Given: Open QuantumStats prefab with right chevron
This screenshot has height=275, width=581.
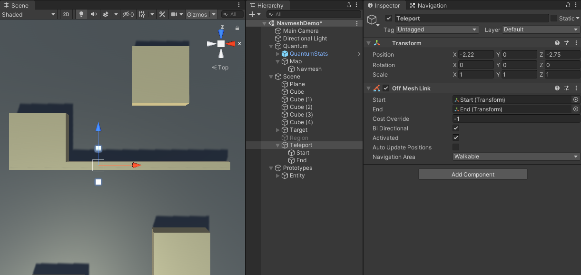Looking at the screenshot, I should click(x=359, y=54).
